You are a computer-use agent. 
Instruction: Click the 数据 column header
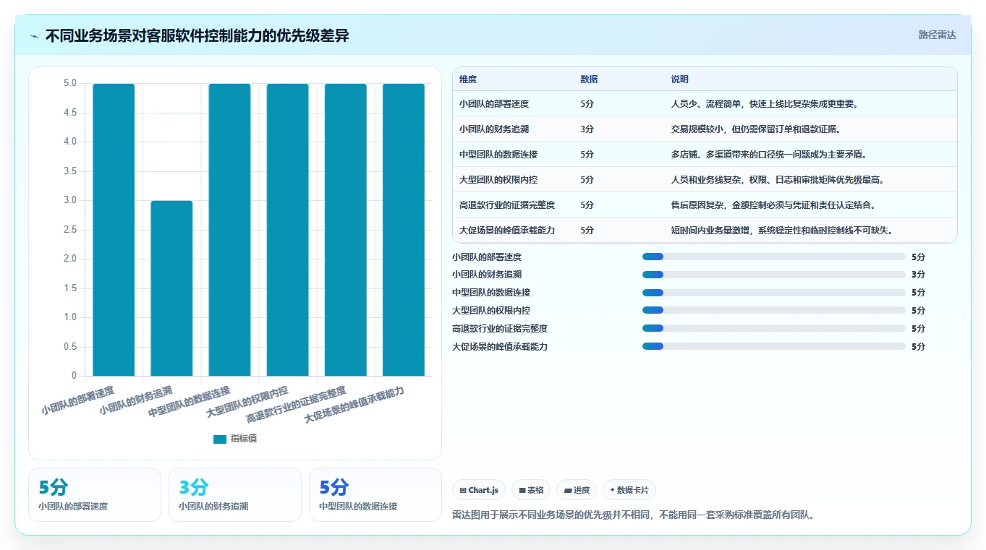point(589,79)
